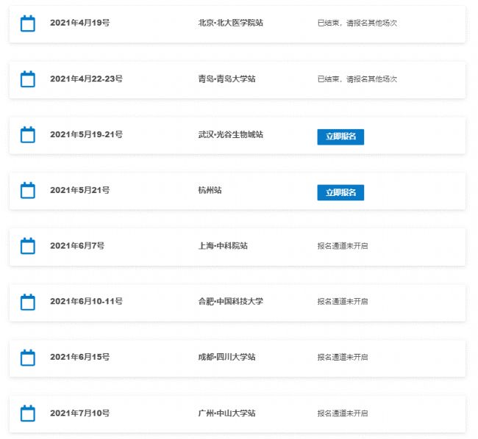Click 立即报名 for 武汉·光谷生物城站
Image resolution: width=478 pixels, height=439 pixels.
click(340, 137)
